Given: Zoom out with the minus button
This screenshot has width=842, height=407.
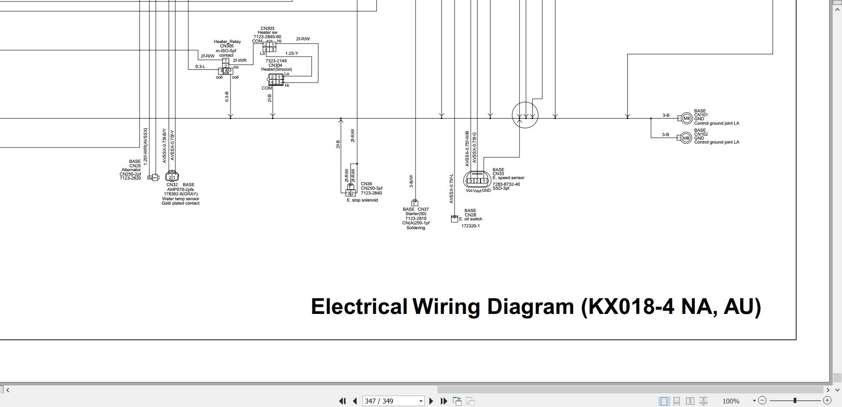Looking at the screenshot, I should click(762, 400).
